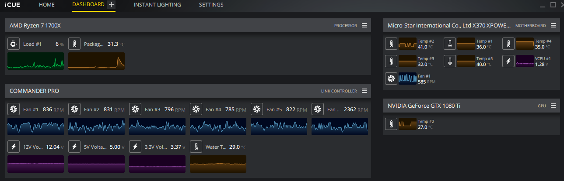Click the 3.3V voltage purple graph
564x181 pixels.
[x=158, y=164]
